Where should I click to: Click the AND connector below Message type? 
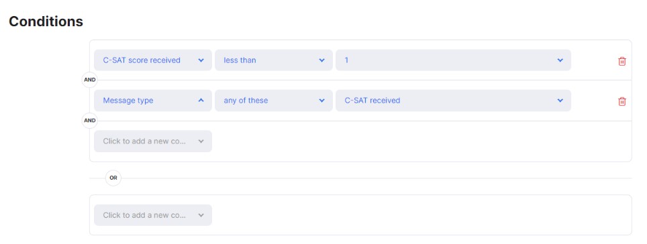tap(89, 121)
